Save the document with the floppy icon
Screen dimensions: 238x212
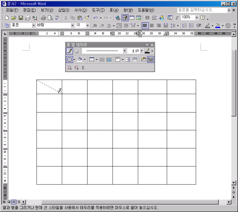[21, 18]
